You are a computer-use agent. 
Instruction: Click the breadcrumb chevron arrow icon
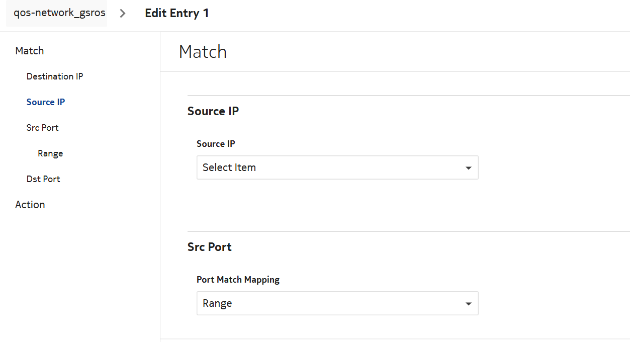(x=123, y=14)
